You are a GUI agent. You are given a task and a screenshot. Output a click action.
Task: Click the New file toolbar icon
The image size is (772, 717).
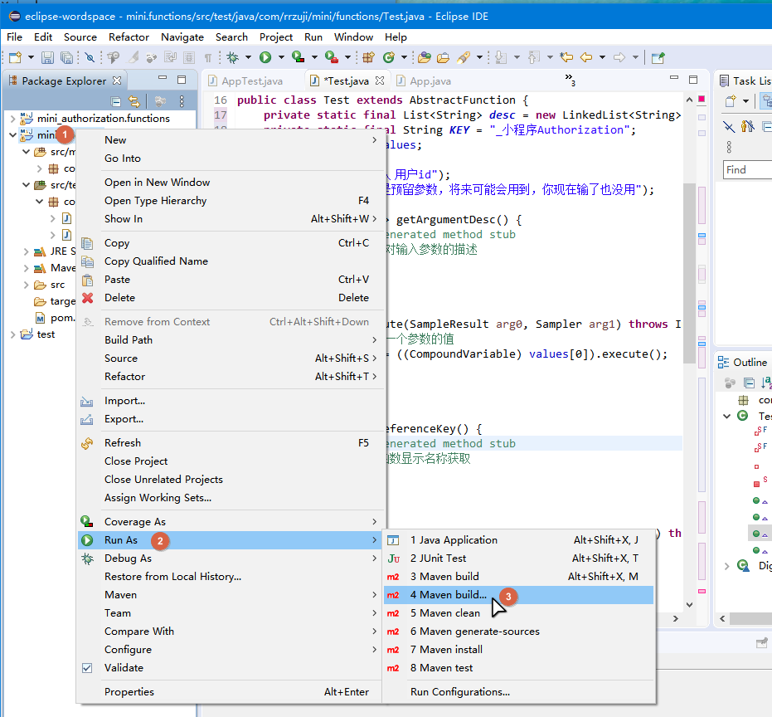(15, 57)
